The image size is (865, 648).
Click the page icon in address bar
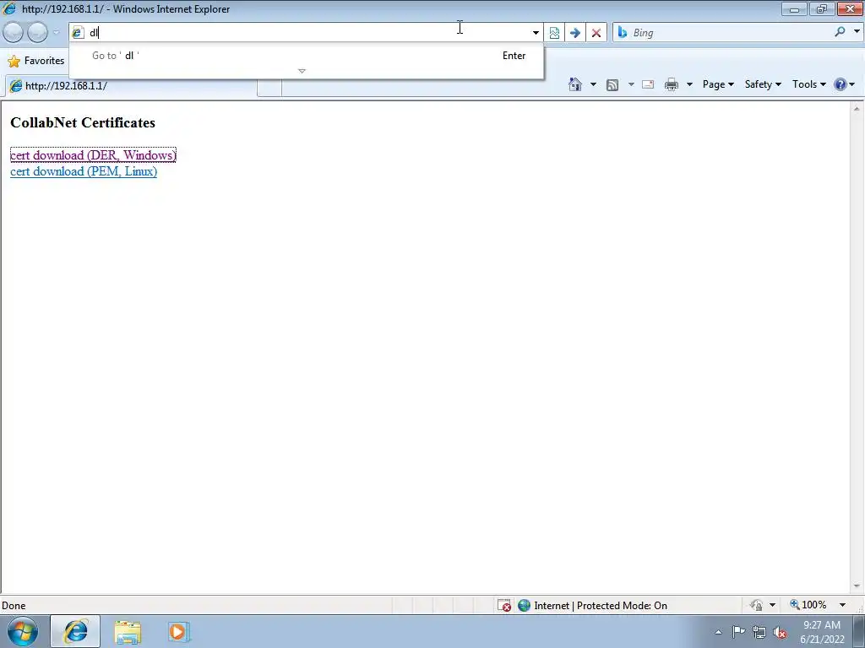(77, 33)
